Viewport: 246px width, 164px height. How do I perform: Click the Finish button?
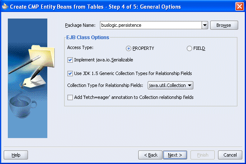click(202, 155)
